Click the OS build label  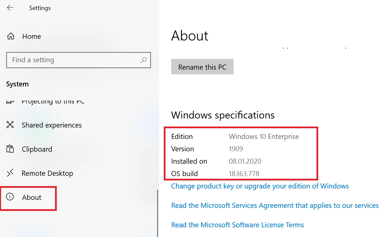click(x=184, y=173)
